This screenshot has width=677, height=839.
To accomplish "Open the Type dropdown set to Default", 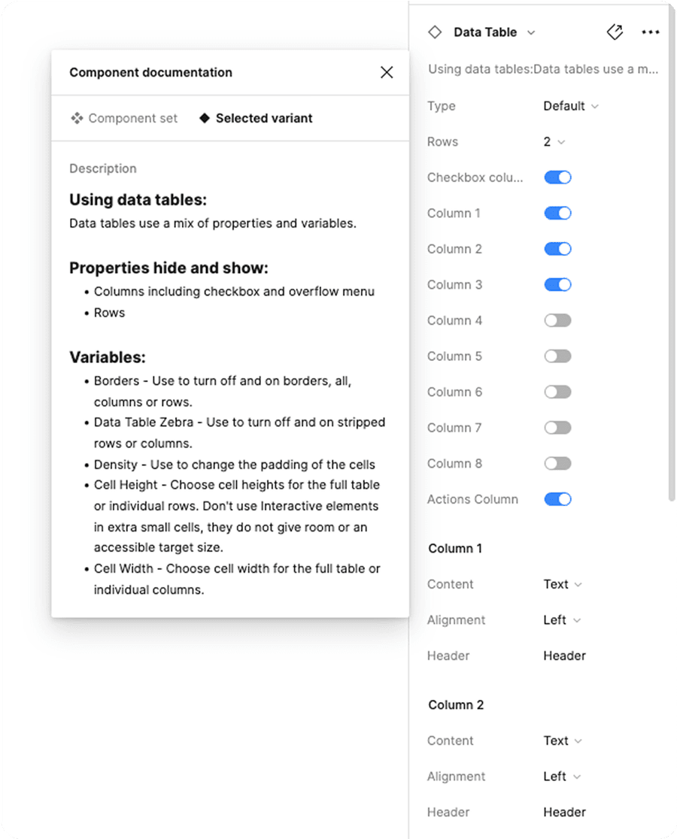I will tap(571, 106).
